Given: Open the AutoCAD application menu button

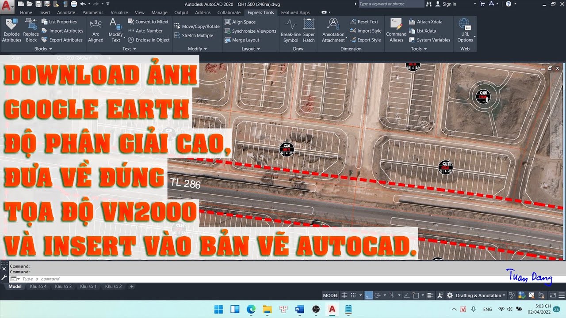Looking at the screenshot, I should [7, 6].
